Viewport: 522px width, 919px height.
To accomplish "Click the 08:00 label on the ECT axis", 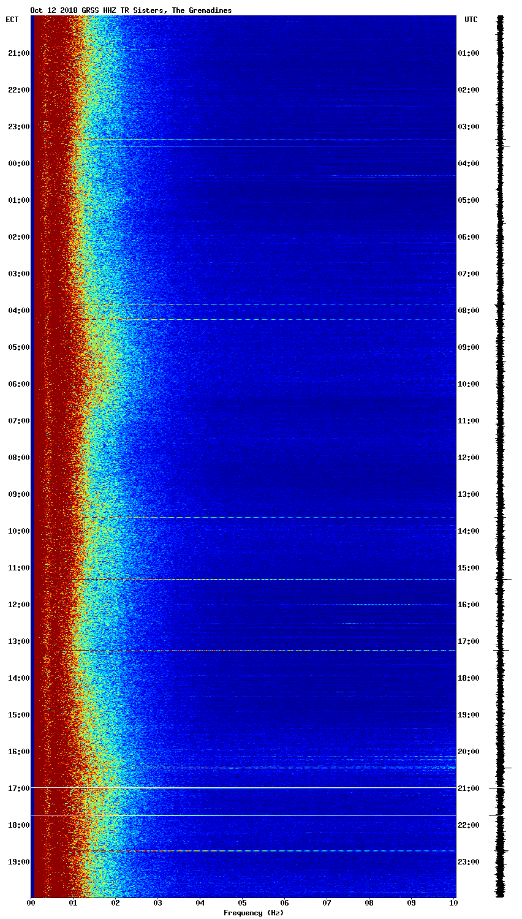I will click(18, 458).
